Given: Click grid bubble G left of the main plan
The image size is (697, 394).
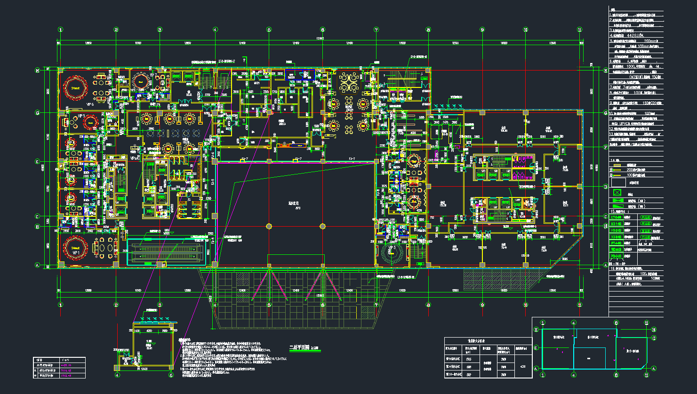Looking at the screenshot, I should coord(36,113).
